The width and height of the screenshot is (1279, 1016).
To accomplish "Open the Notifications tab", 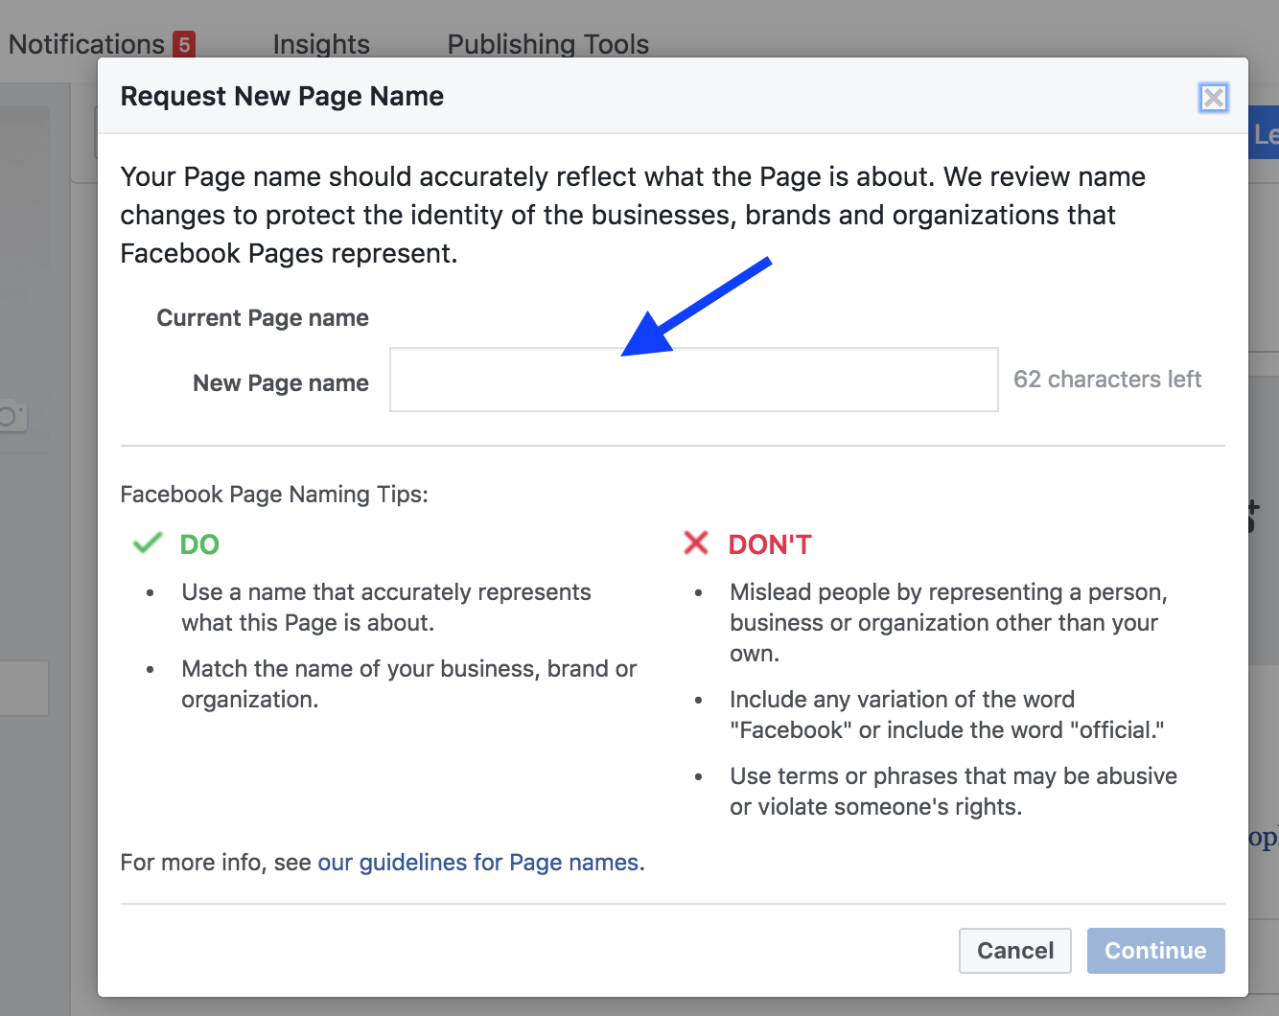I will point(86,44).
